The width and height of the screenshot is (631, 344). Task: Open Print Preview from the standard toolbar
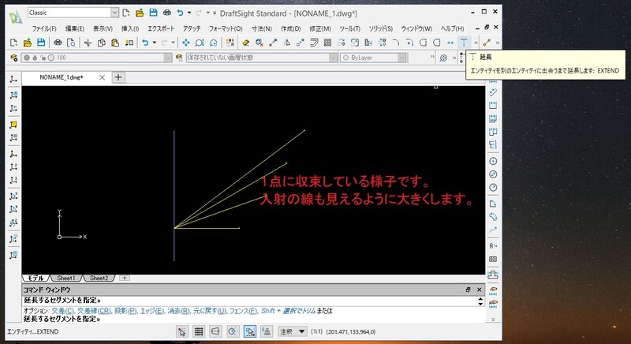[71, 43]
